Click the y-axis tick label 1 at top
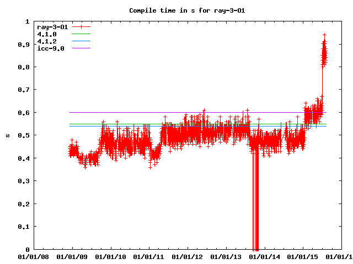353x264 pixels. click(x=28, y=21)
